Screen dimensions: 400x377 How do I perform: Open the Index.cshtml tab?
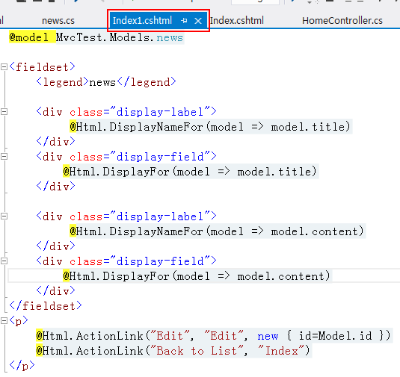237,21
